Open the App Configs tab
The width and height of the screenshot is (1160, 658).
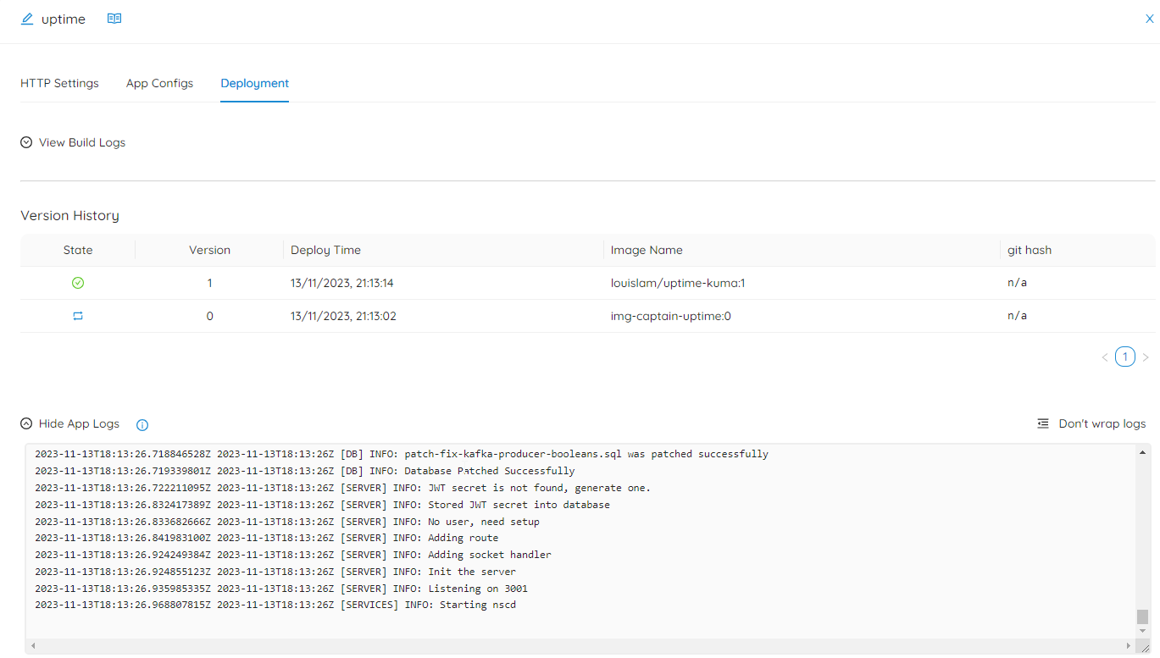coord(159,83)
